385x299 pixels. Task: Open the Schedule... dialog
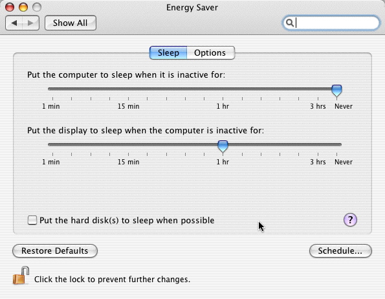340,251
